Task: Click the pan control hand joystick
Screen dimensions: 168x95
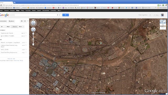Action: (33, 30)
